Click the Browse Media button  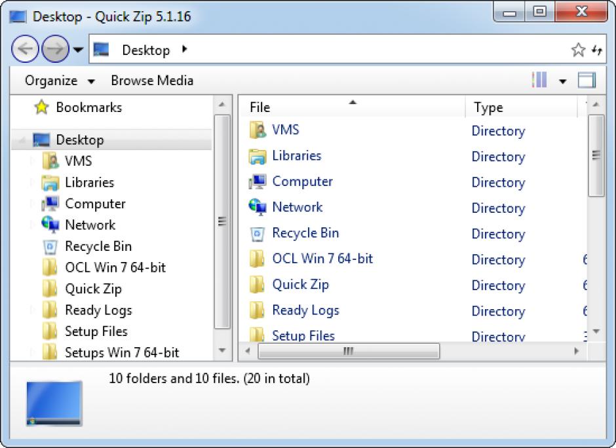click(152, 81)
